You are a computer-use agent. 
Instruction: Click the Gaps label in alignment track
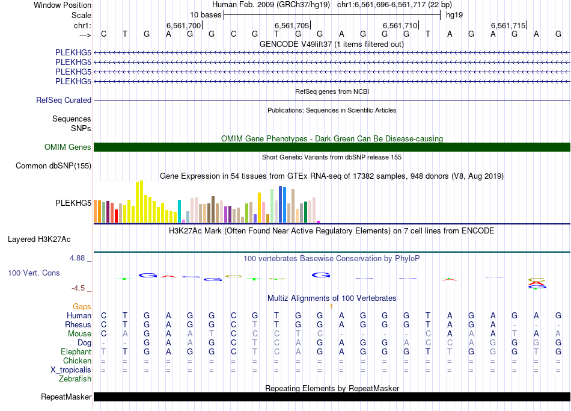point(82,306)
